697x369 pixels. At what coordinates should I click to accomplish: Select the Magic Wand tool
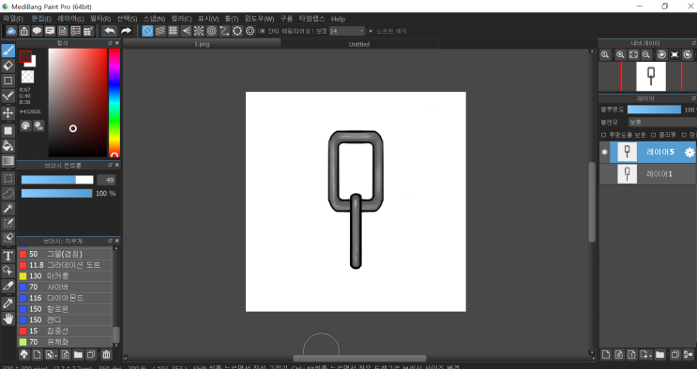click(8, 208)
